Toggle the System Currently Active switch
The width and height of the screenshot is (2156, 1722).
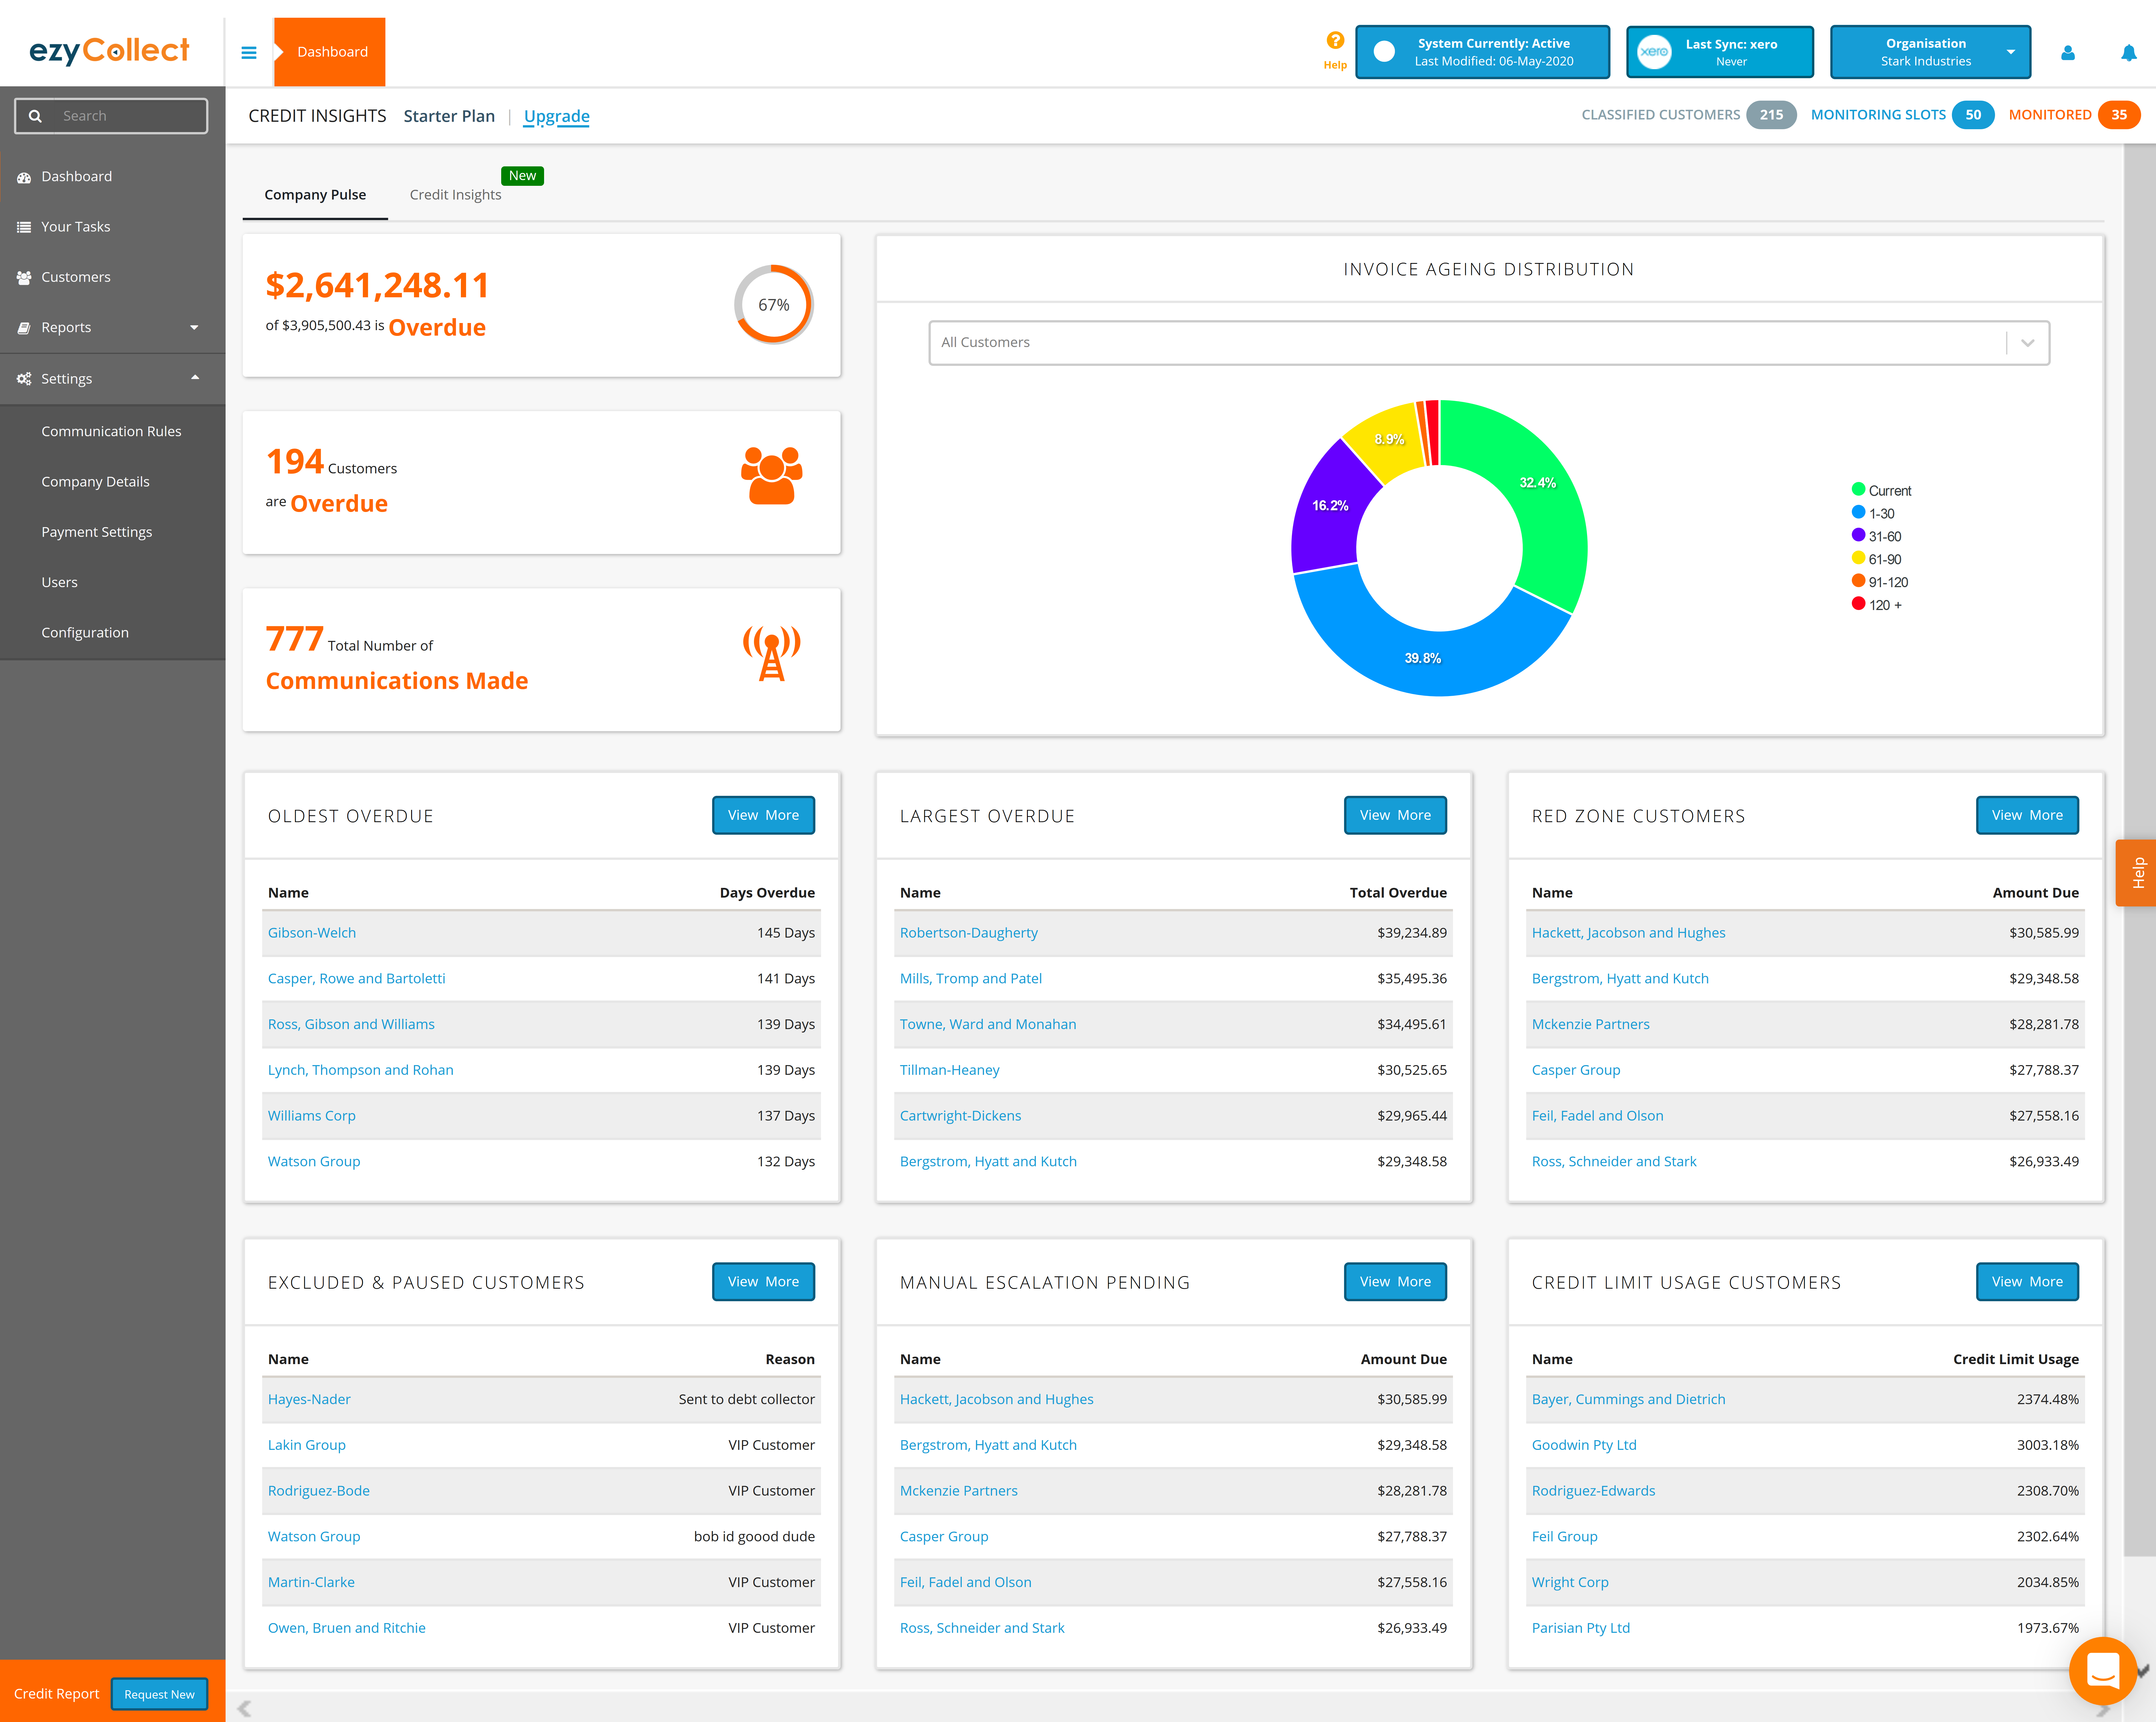pyautogui.click(x=1384, y=52)
